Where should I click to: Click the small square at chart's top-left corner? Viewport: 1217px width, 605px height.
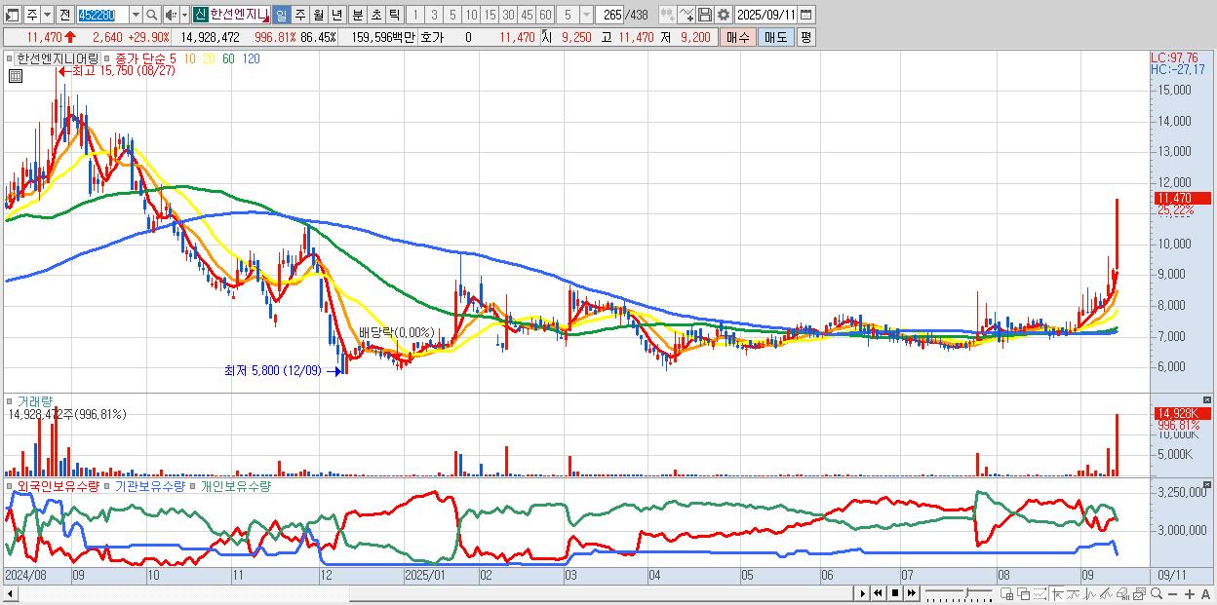pyautogui.click(x=9, y=58)
